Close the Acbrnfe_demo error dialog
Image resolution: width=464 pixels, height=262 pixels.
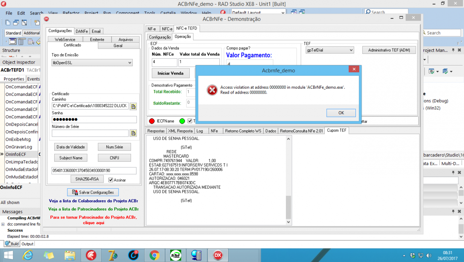pyautogui.click(x=354, y=69)
